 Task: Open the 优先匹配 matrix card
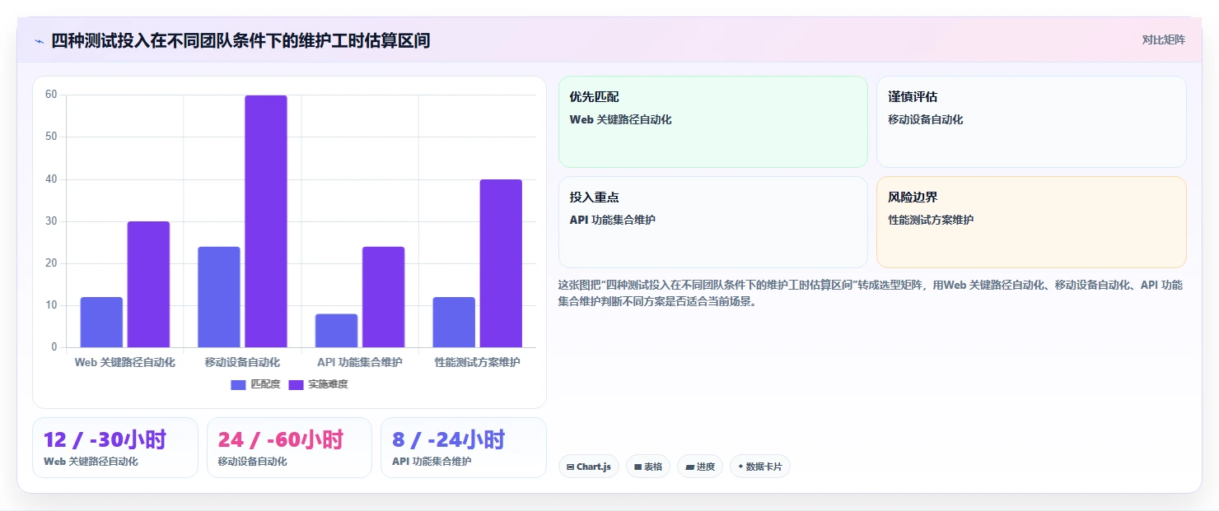point(713,122)
